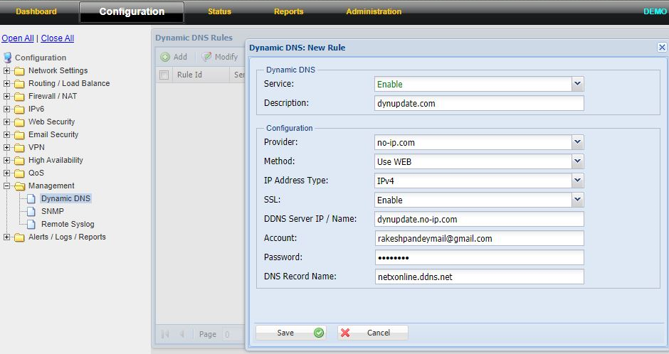Click the Dynamic DNS page icon

point(31,199)
